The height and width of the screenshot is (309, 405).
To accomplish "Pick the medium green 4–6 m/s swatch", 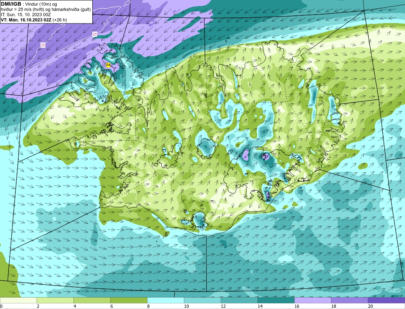I will point(92,300).
